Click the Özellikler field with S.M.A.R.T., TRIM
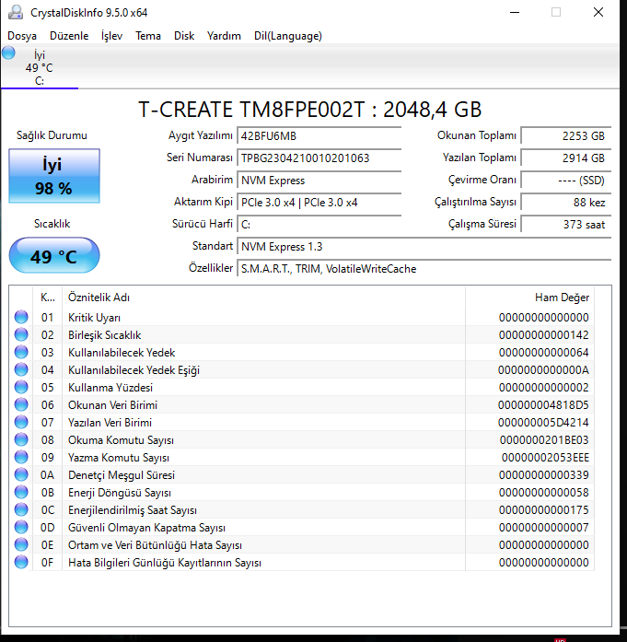The width and height of the screenshot is (627, 642). 424,269
